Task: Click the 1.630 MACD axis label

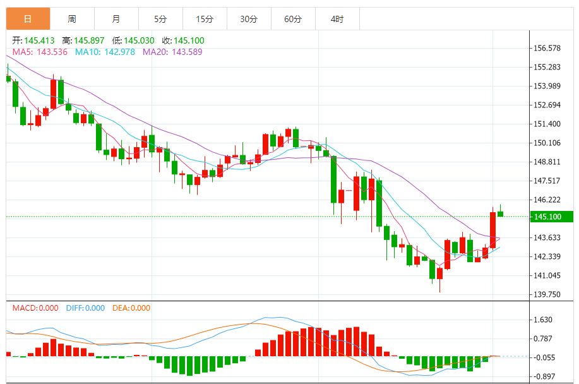Action: (x=543, y=320)
